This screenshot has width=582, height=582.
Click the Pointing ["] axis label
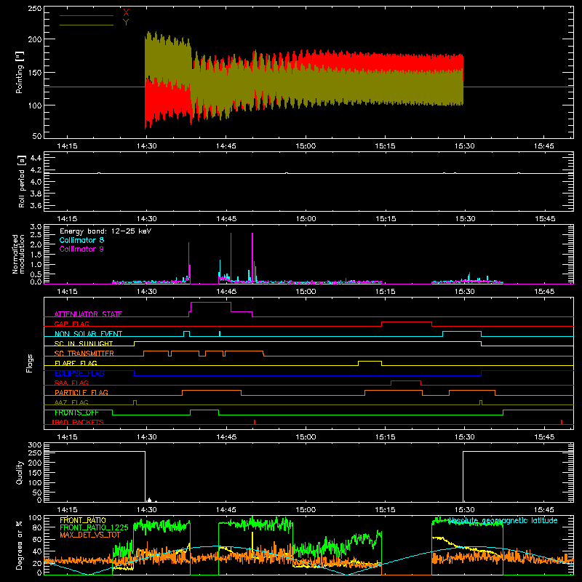click(x=20, y=72)
